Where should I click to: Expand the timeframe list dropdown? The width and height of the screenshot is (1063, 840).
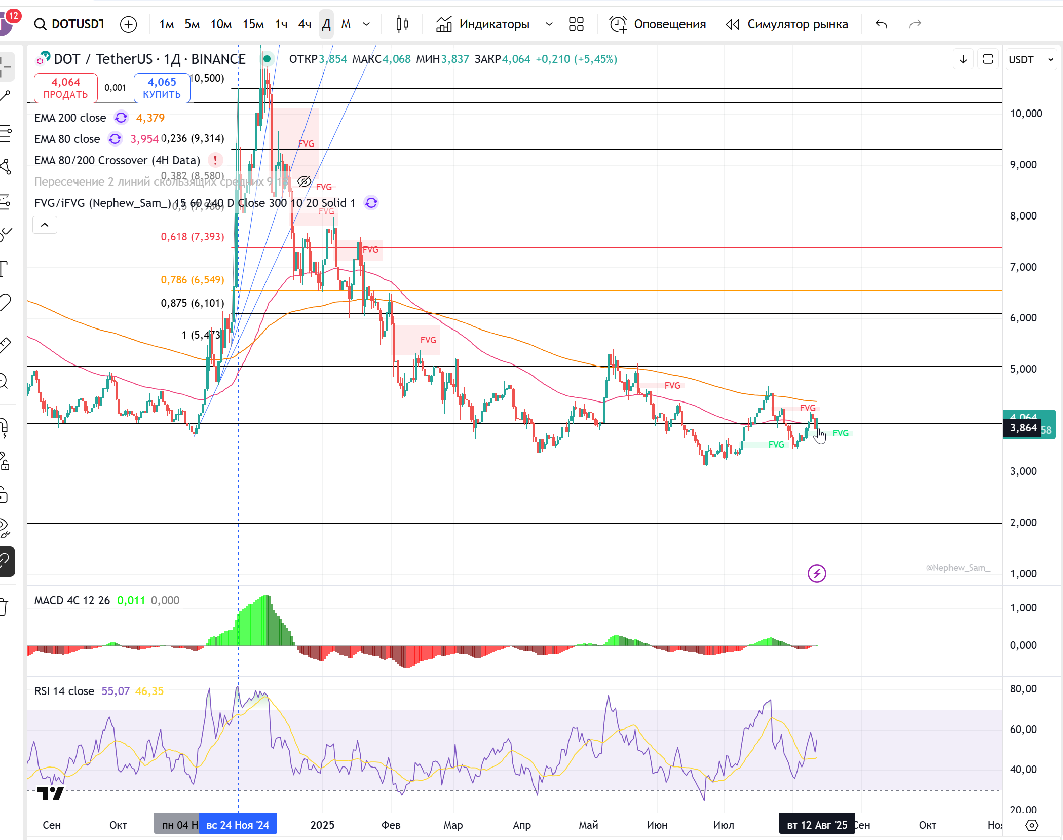(x=366, y=24)
